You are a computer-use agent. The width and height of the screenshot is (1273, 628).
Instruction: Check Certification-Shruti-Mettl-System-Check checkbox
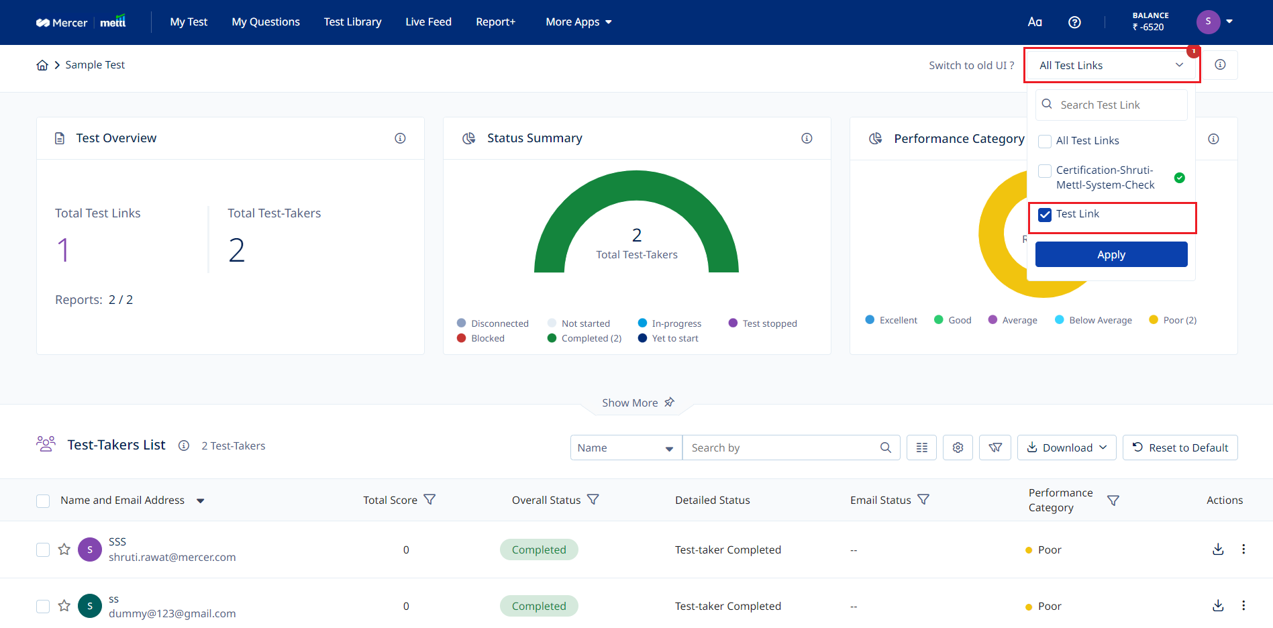click(x=1045, y=171)
